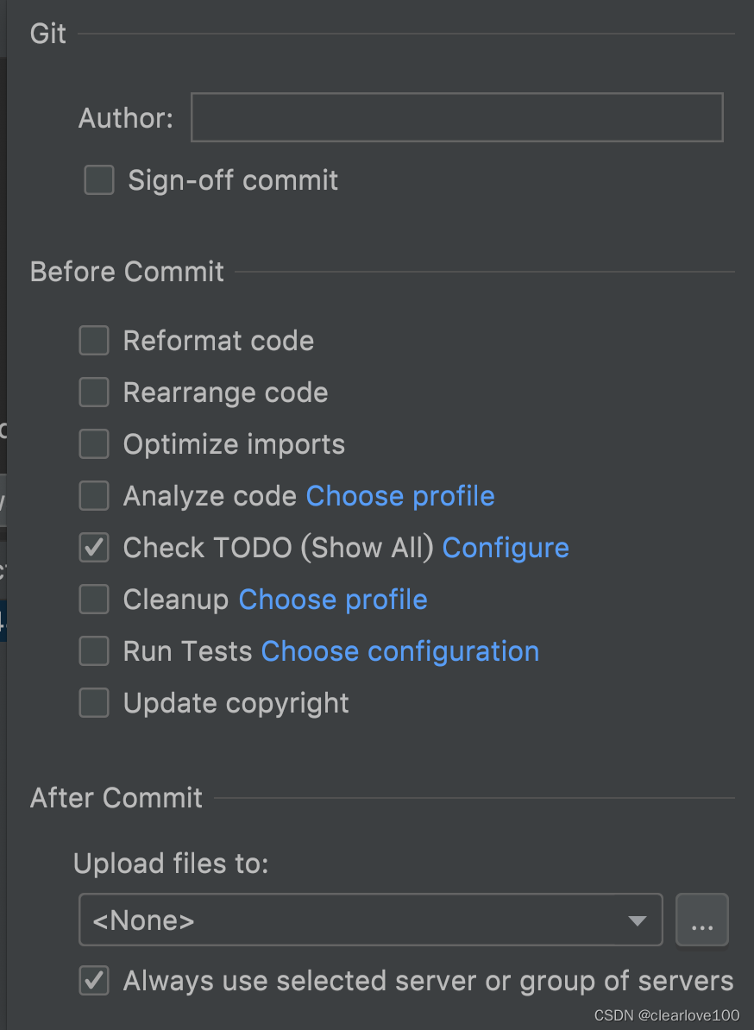Click the Reformat code label text
Image resolution: width=754 pixels, height=1030 pixels.
[218, 341]
